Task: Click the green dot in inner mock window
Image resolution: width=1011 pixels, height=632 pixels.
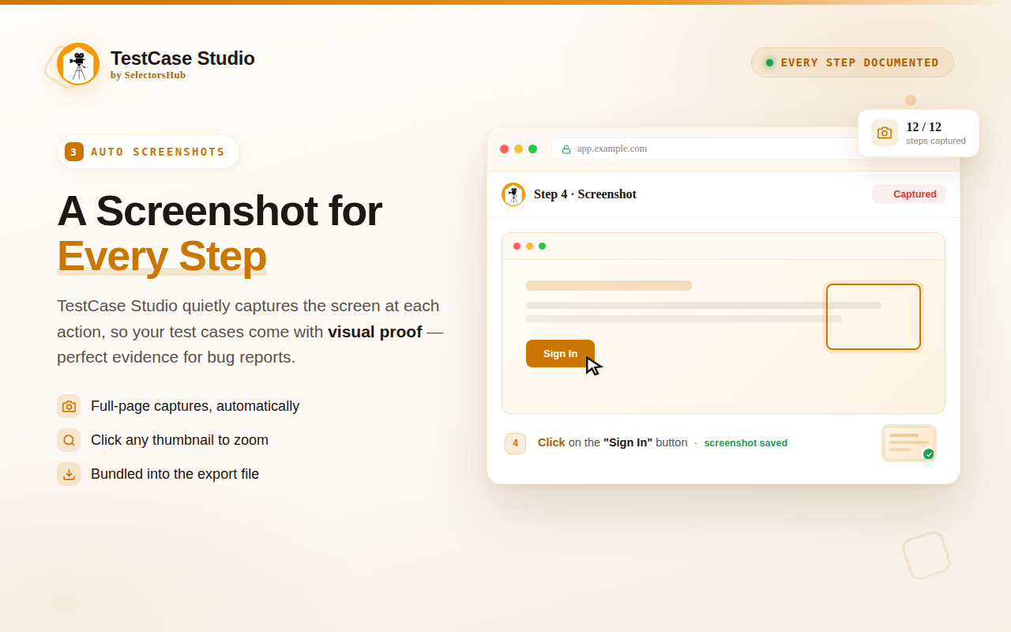Action: (x=542, y=246)
